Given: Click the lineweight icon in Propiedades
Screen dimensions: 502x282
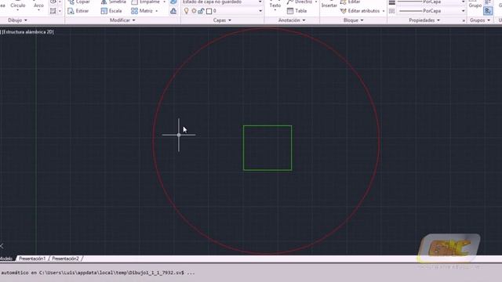Looking at the screenshot, I should [x=392, y=2].
